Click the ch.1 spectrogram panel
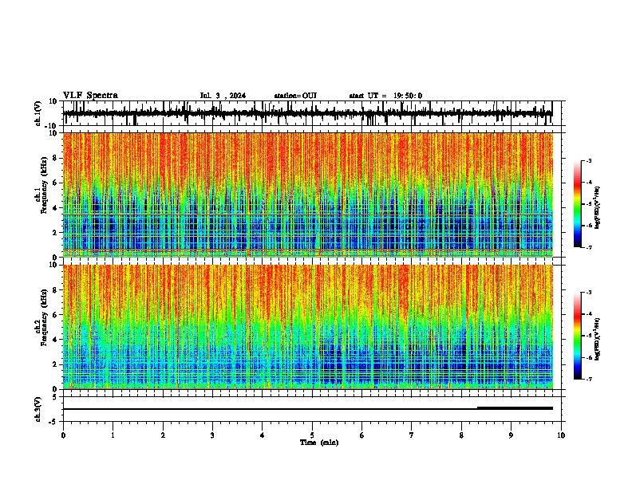The height and width of the screenshot is (488, 632). (308, 195)
